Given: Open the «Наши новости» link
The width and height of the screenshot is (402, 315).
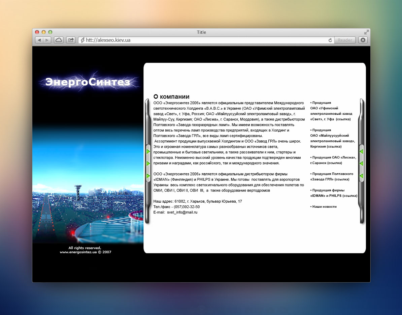Looking at the screenshot, I should 324,206.
